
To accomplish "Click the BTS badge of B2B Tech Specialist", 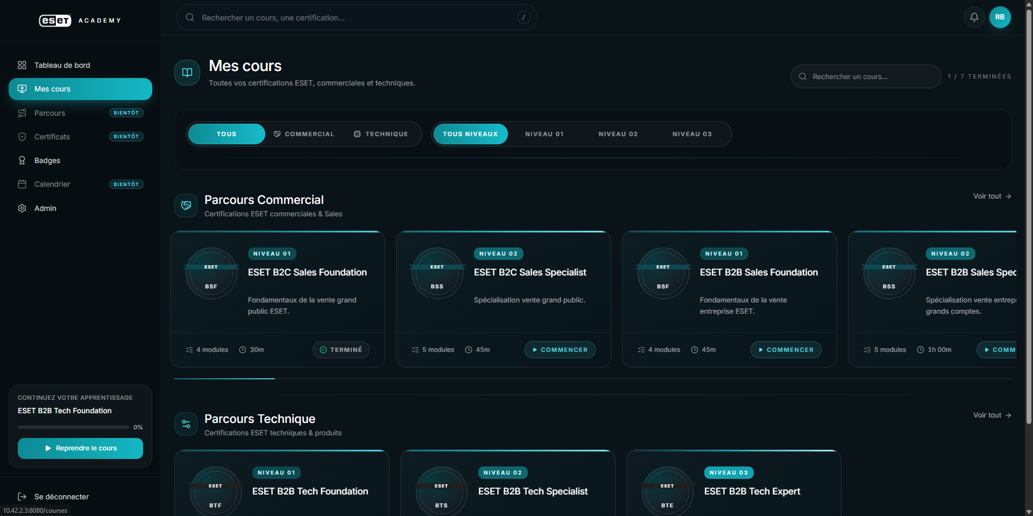I will click(x=442, y=491).
